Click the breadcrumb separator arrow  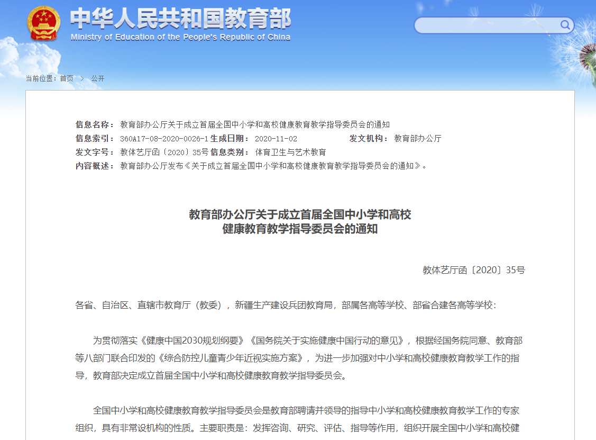coord(81,78)
